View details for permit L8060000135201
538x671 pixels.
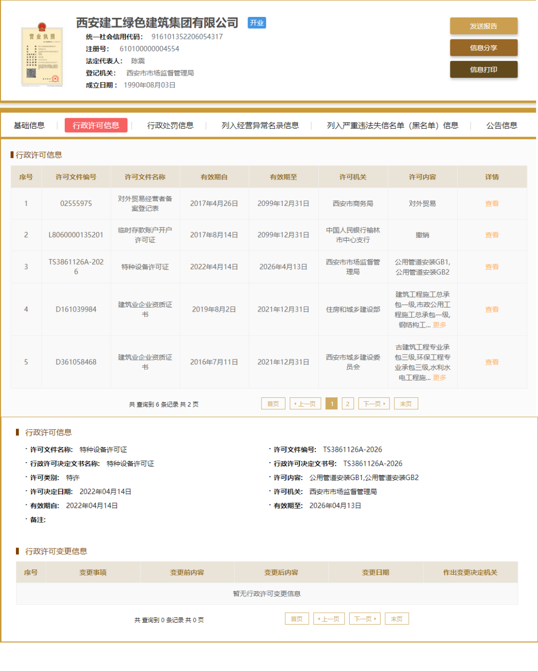coord(492,235)
